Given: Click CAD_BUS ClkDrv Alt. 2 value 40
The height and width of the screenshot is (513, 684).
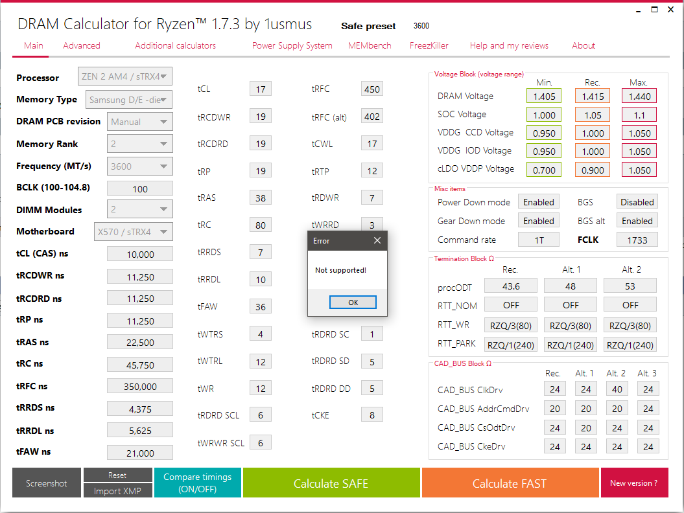Looking at the screenshot, I should [617, 389].
